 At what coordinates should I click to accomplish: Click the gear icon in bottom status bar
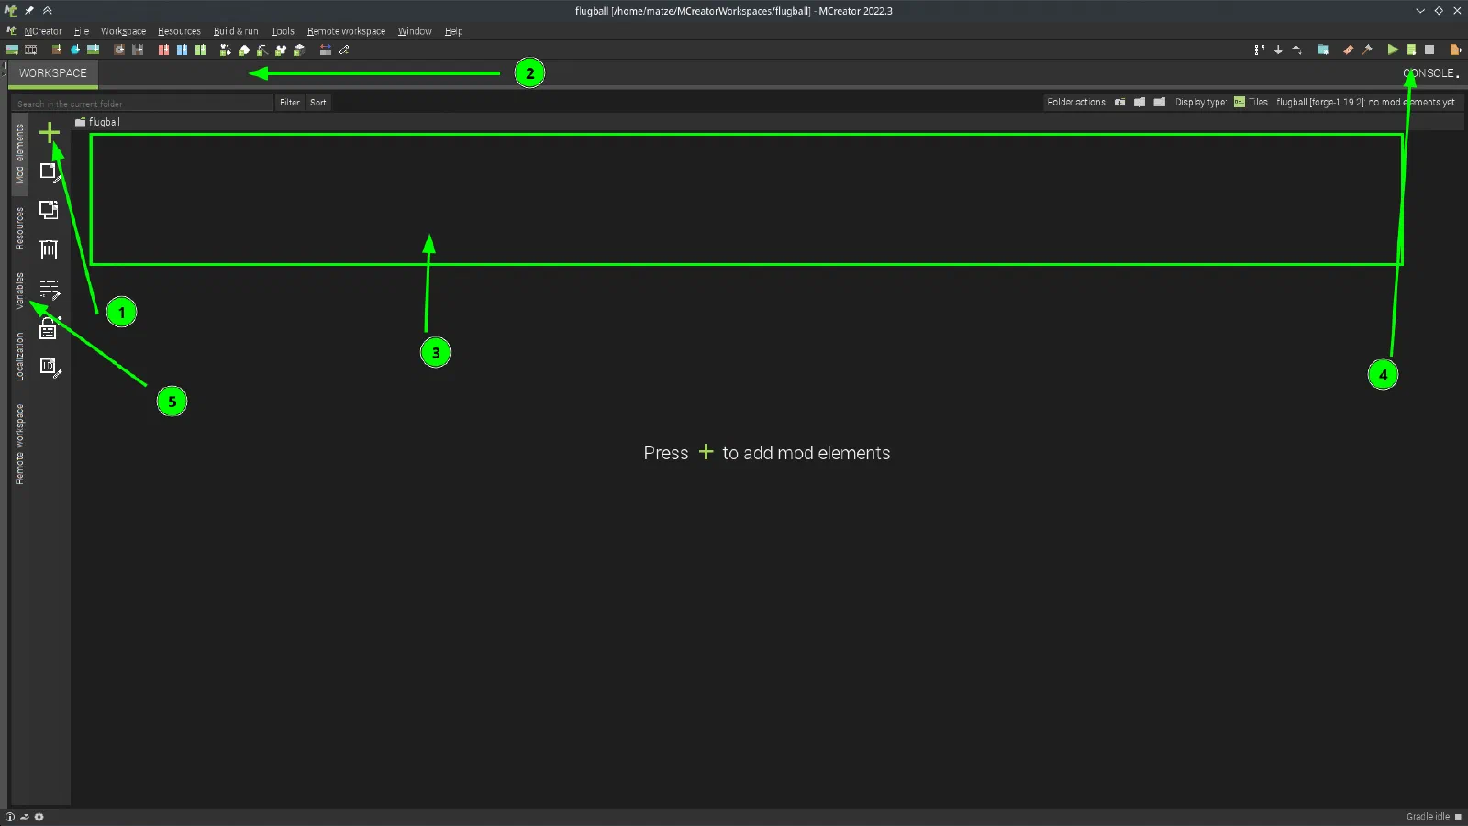tap(39, 817)
